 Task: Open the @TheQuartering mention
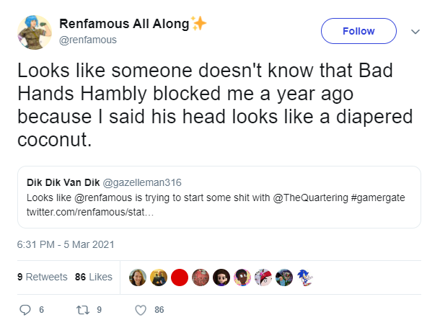pyautogui.click(x=310, y=197)
